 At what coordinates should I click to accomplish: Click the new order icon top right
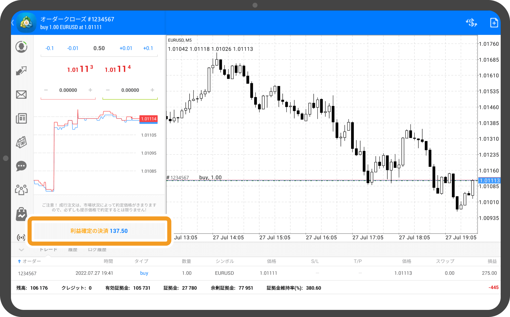pyautogui.click(x=494, y=23)
